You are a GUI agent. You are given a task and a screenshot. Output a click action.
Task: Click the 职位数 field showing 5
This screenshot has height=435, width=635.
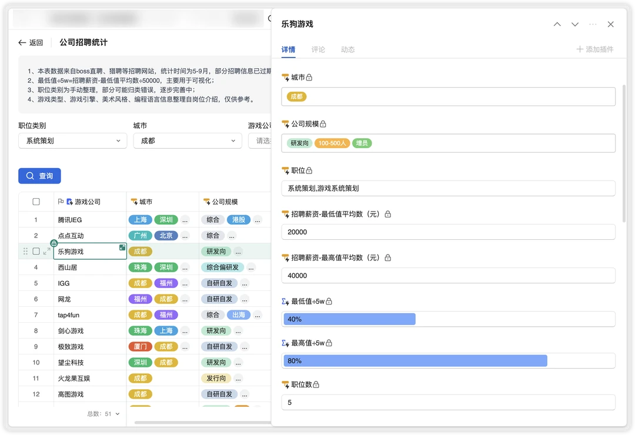pyautogui.click(x=448, y=402)
